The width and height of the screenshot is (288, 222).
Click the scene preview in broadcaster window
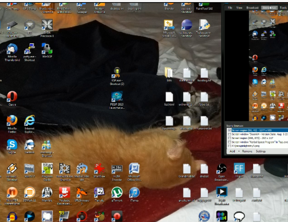[256, 65]
